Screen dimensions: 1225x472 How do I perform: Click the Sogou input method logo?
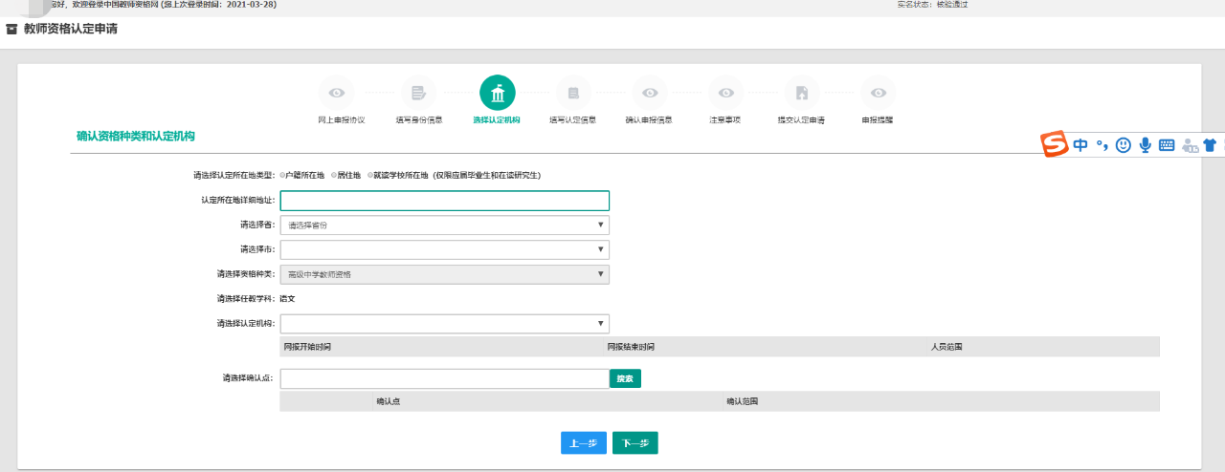pos(1055,145)
